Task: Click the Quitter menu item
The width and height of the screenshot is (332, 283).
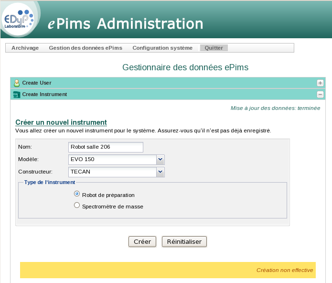Action: (214, 48)
